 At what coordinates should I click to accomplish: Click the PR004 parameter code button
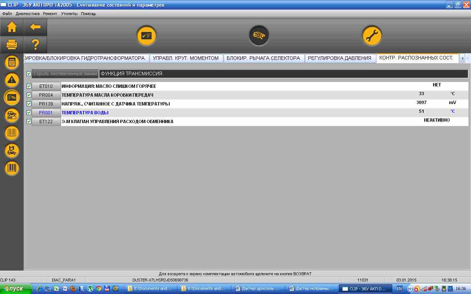(46, 95)
